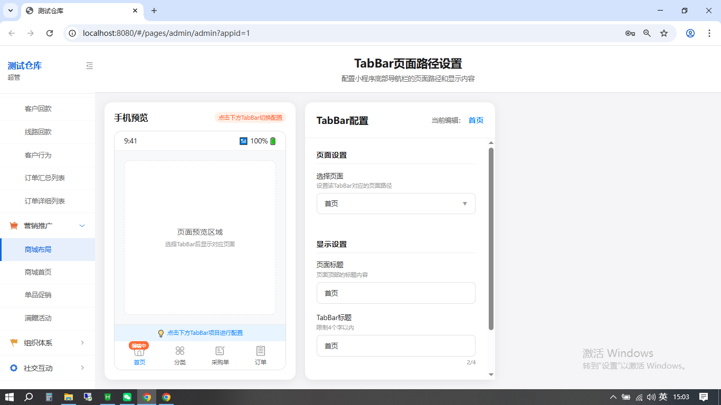Click the 首页 link next to 当前编辑
Screen dimensions: 721x405
coord(476,120)
